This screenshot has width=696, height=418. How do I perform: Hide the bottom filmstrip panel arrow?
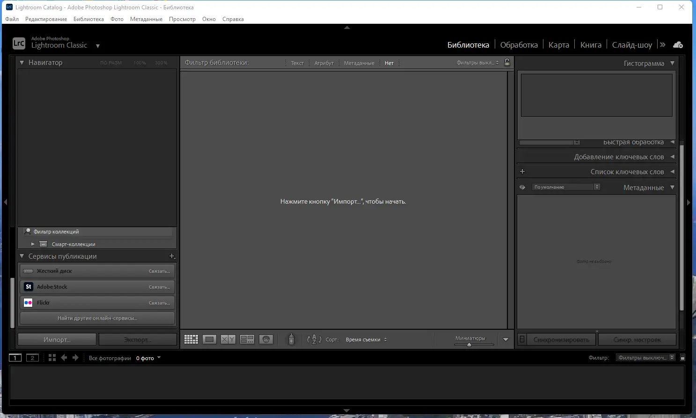tap(347, 411)
